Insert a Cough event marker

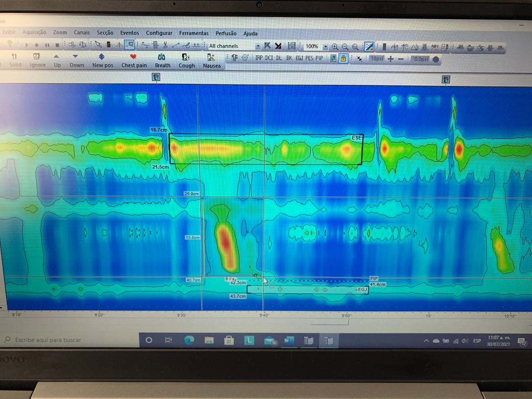pyautogui.click(x=186, y=60)
